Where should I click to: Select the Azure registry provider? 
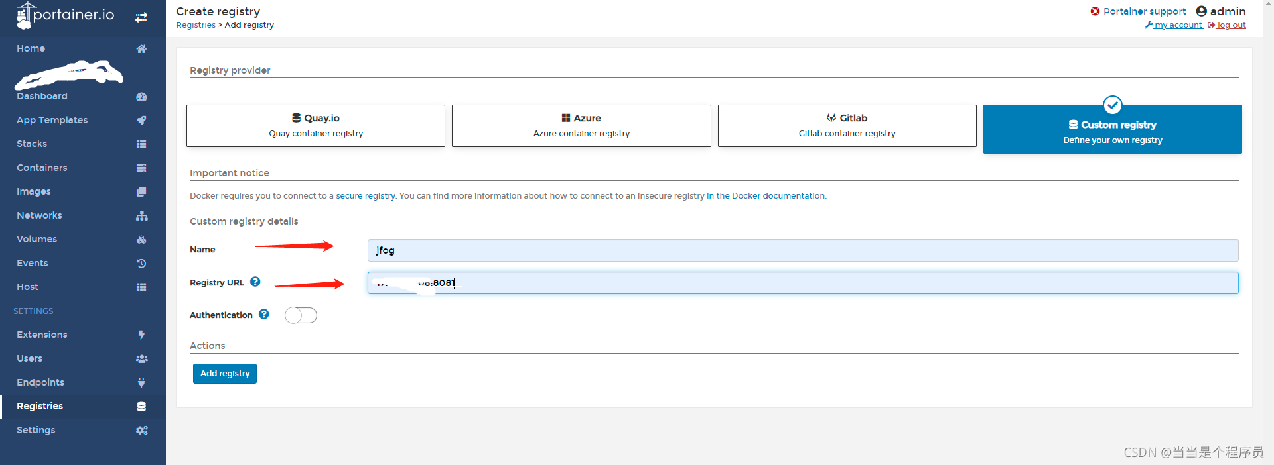(x=581, y=126)
